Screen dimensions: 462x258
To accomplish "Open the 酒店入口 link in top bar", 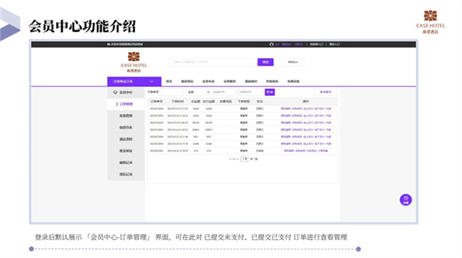I will click(x=335, y=44).
